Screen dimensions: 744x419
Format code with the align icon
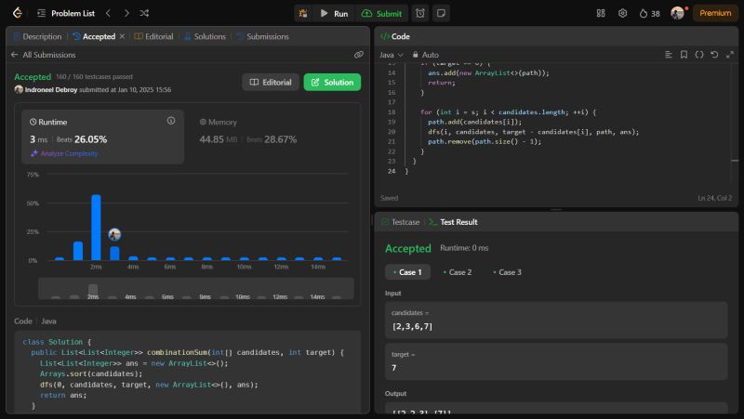point(669,55)
